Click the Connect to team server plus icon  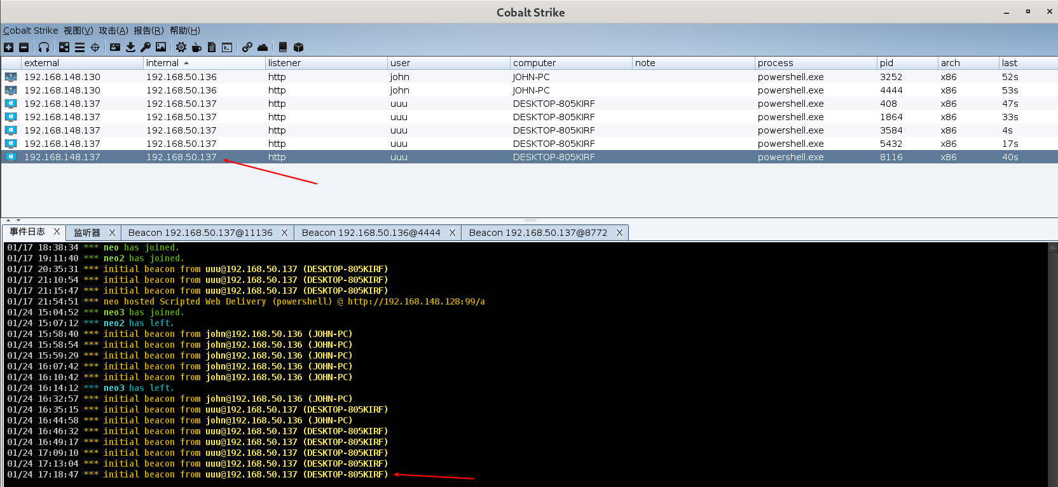point(8,47)
